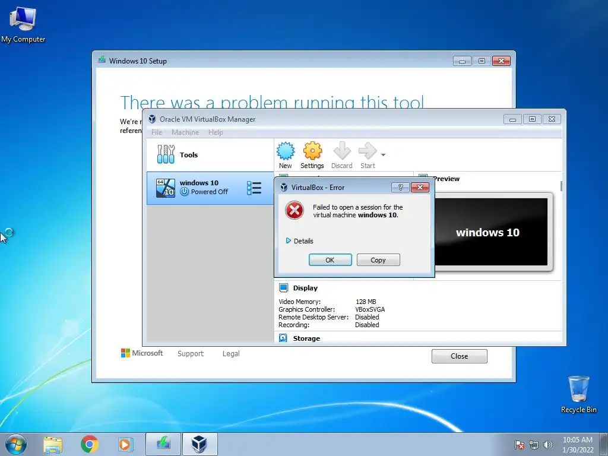Click the volume speaker tray icon
This screenshot has height=456, width=608.
[548, 445]
